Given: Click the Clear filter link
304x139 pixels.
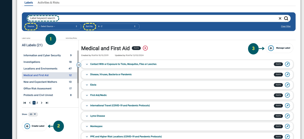Looking at the screenshot, I should click(x=286, y=27).
